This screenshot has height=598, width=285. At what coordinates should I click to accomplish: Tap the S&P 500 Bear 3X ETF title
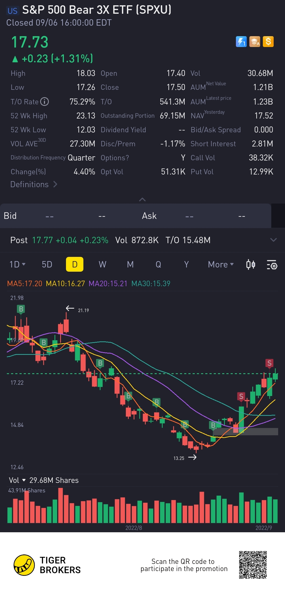(x=97, y=10)
